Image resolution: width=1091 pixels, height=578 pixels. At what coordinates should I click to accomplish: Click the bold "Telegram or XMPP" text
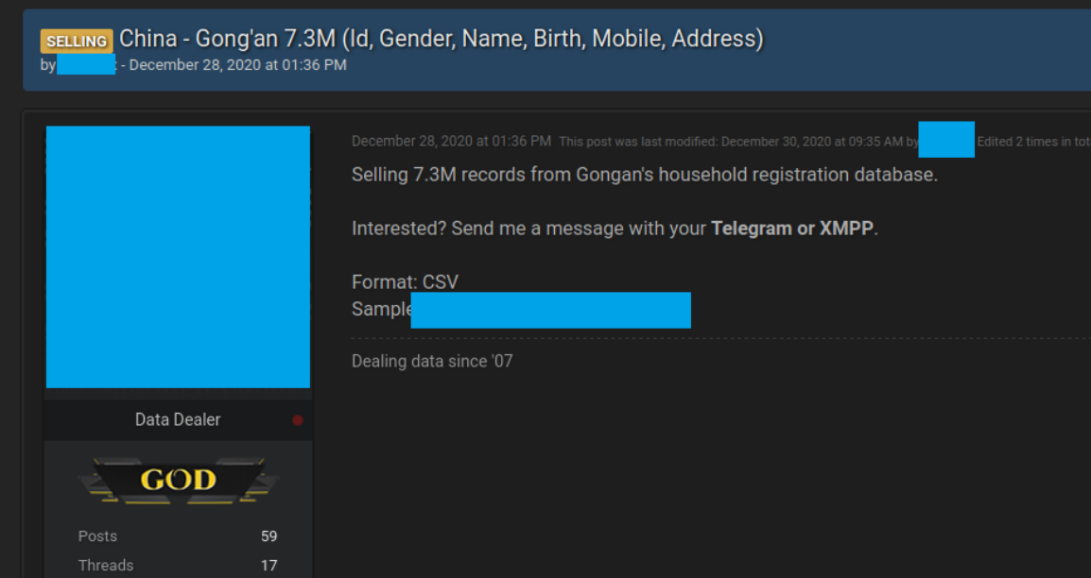click(792, 229)
